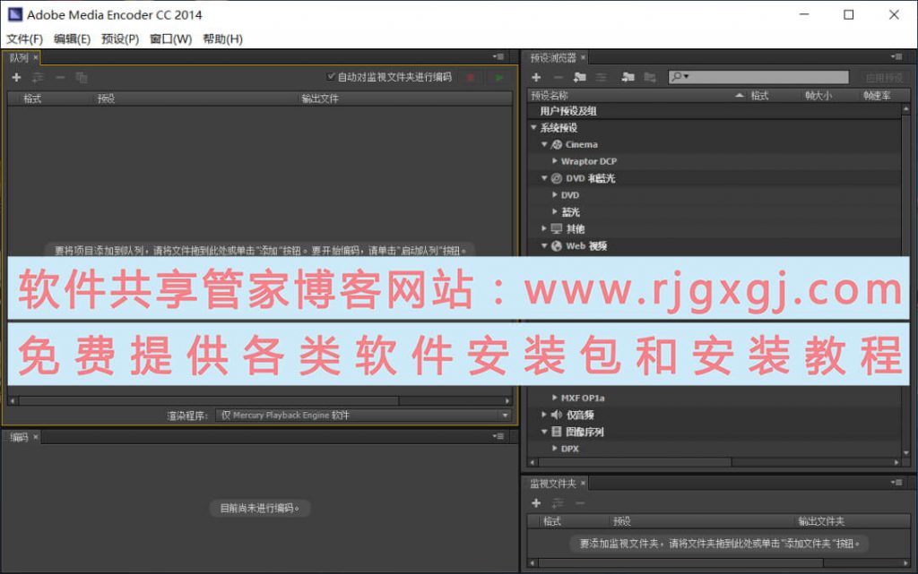Screen dimensions: 918x574
Task: Select the 监视文件夹 panel tab
Action: (553, 484)
